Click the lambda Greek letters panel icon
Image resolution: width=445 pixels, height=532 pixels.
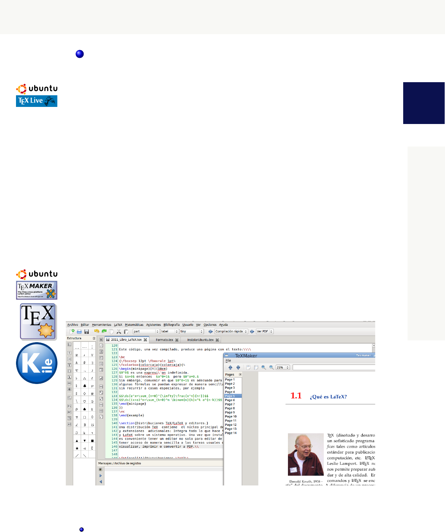pos(69,377)
